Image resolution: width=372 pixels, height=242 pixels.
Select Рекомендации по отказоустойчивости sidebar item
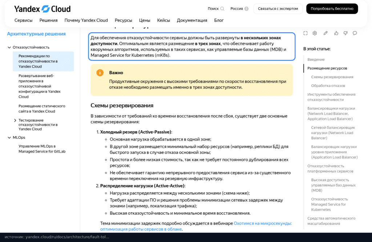(x=43, y=61)
